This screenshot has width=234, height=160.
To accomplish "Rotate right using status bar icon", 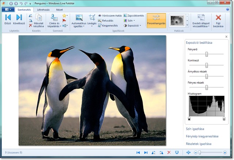I will (x=161, y=152).
